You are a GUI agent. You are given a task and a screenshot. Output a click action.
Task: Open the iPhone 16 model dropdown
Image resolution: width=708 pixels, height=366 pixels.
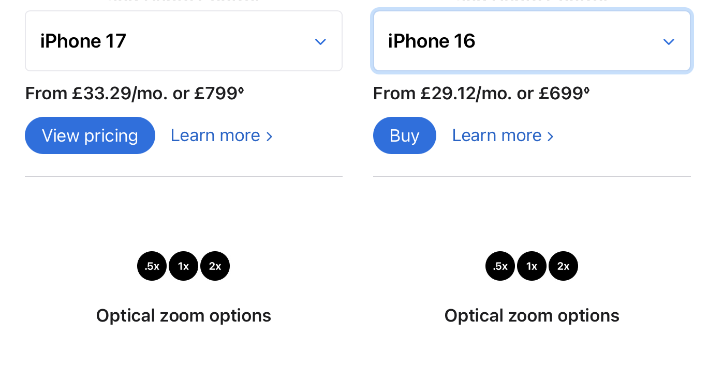532,41
